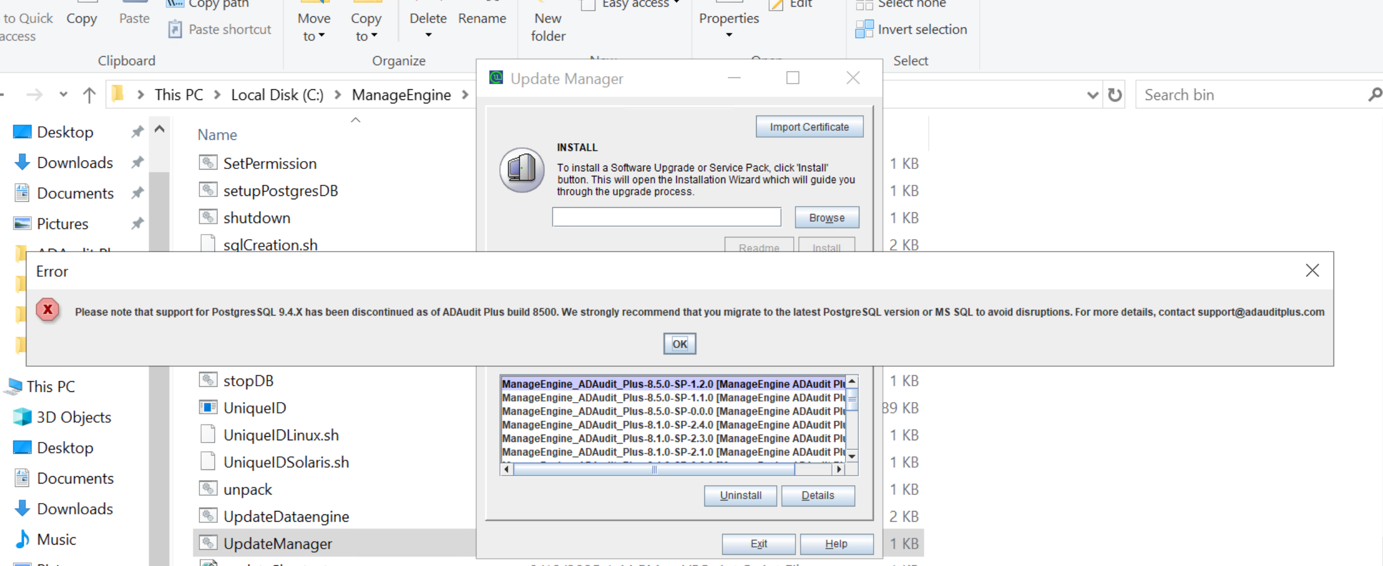1383x566 pixels.
Task: Click Pictures icon in Quick access
Action: pos(22,223)
